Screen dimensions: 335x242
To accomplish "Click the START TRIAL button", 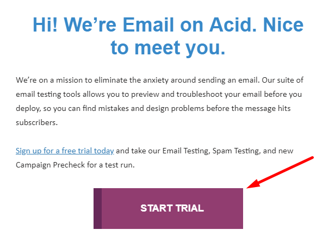I will click(172, 208).
